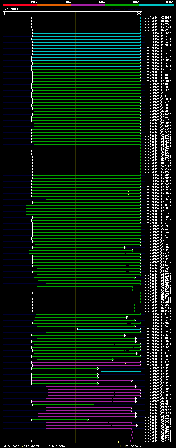Click the UniRef100_B9GUY1 label
Screen dimensions: 176x448
pos(158,404)
